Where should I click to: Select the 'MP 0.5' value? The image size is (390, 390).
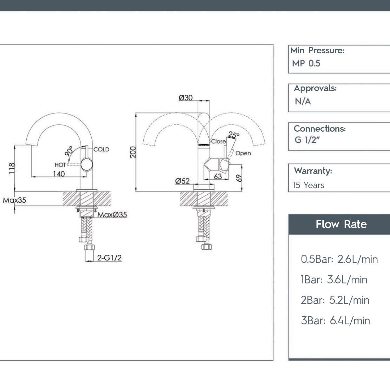pyautogui.click(x=306, y=63)
